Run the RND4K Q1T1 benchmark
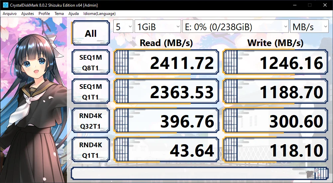 point(91,150)
